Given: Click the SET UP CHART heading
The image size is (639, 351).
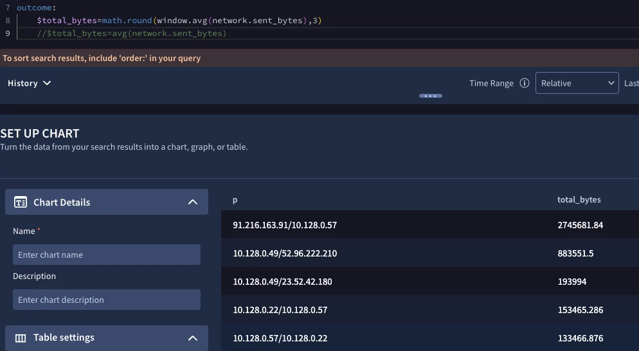Looking at the screenshot, I should (39, 133).
